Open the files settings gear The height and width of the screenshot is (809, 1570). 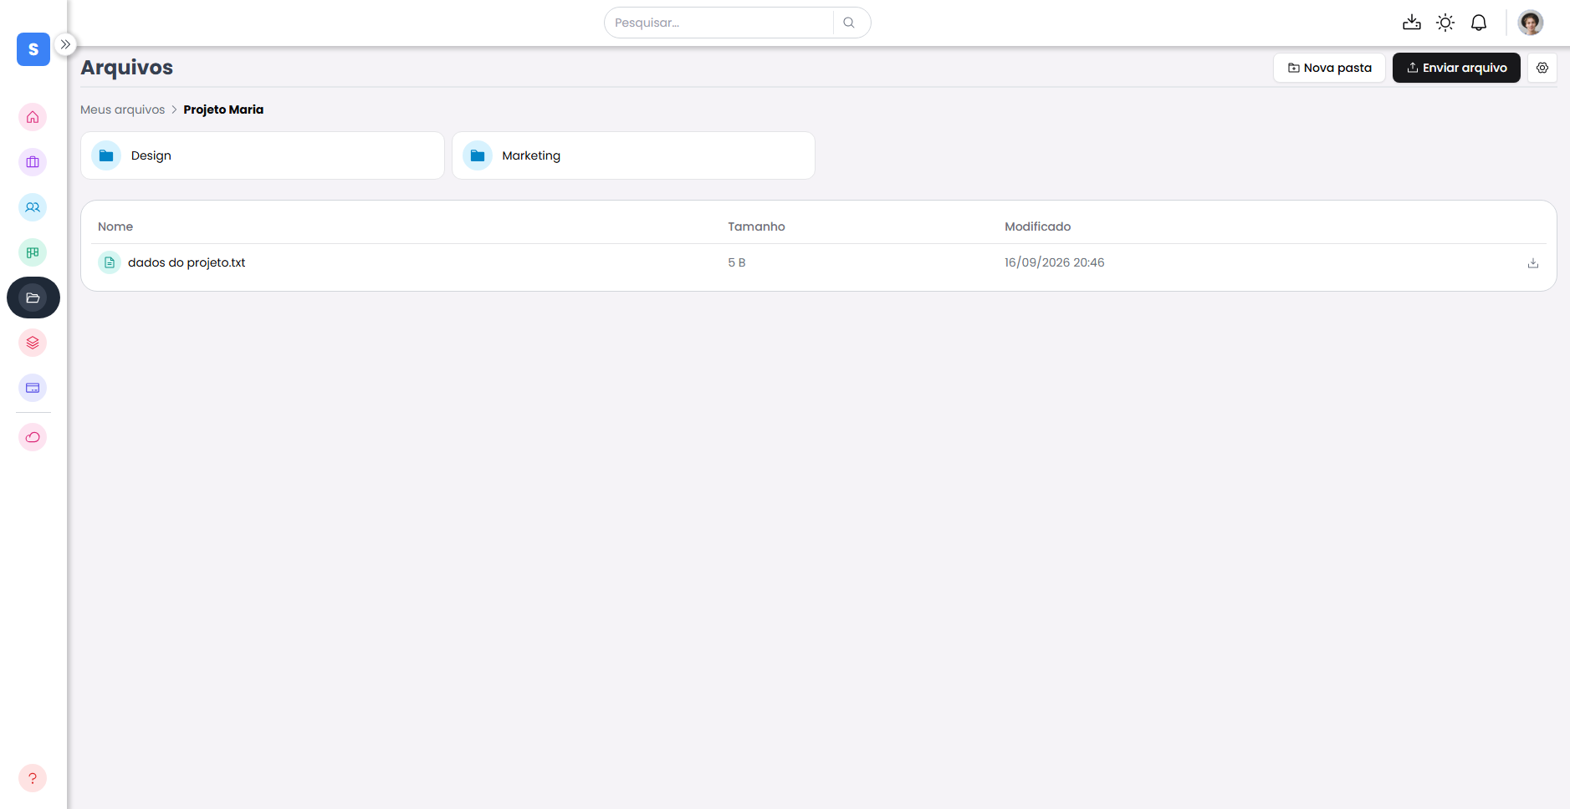pos(1542,68)
